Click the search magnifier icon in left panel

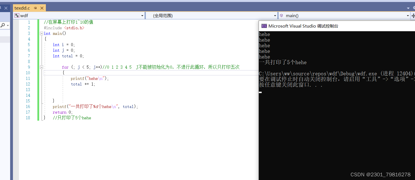pyautogui.click(x=2, y=25)
